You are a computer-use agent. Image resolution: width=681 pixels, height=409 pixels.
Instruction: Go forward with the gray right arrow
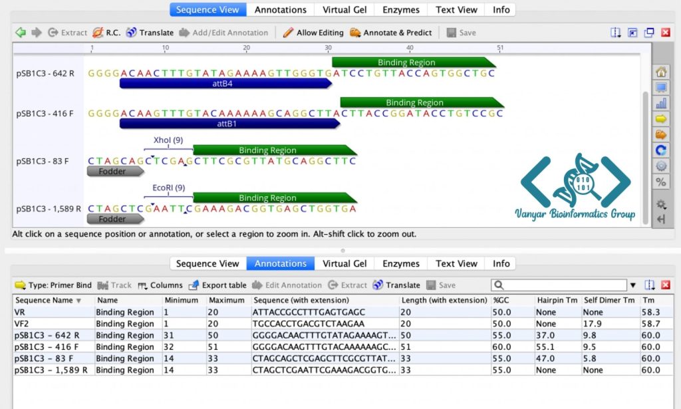click(37, 33)
